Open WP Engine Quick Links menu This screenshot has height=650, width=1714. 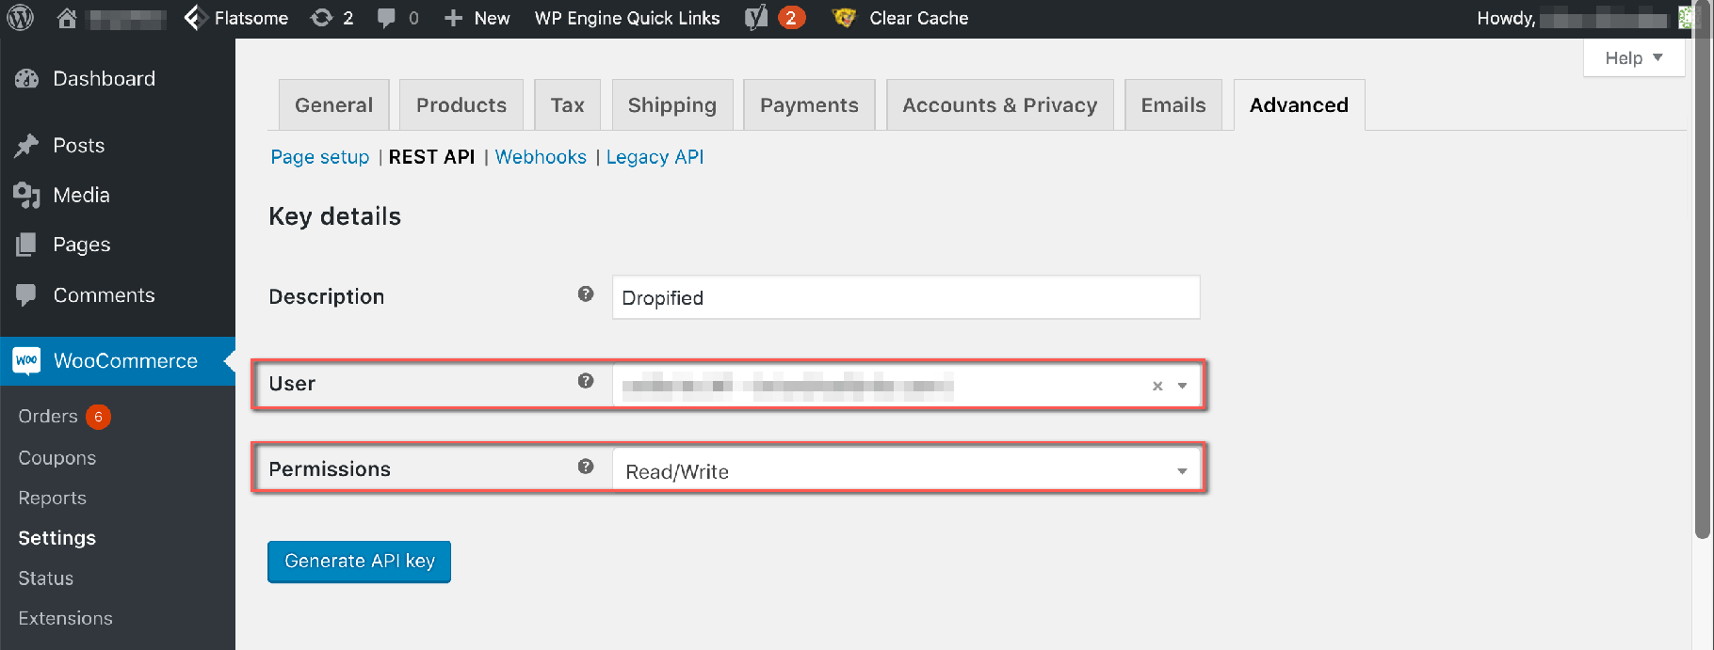627,18
